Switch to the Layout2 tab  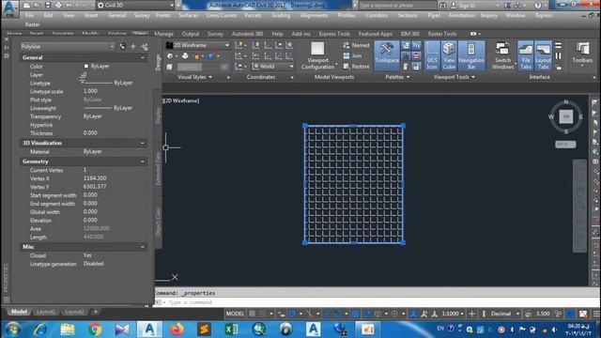[x=74, y=312]
